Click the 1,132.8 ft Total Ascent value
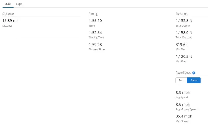Image resolution: width=208 pixels, height=126 pixels. click(x=184, y=21)
